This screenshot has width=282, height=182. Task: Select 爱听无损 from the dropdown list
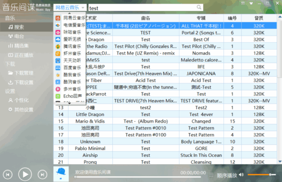pos(70,39)
